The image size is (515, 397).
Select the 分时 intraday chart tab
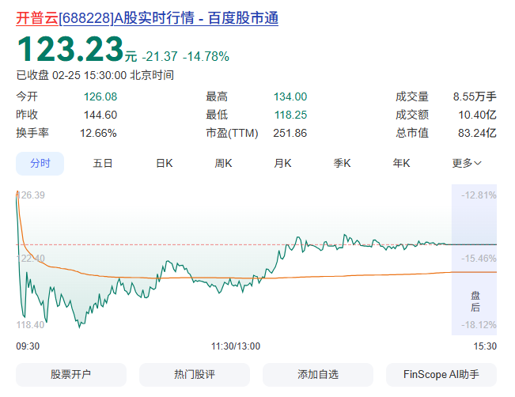40,163
